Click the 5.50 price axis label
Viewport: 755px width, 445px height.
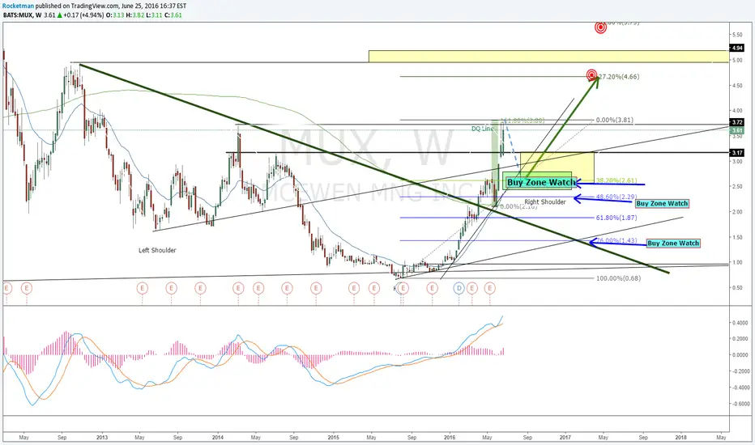(737, 35)
